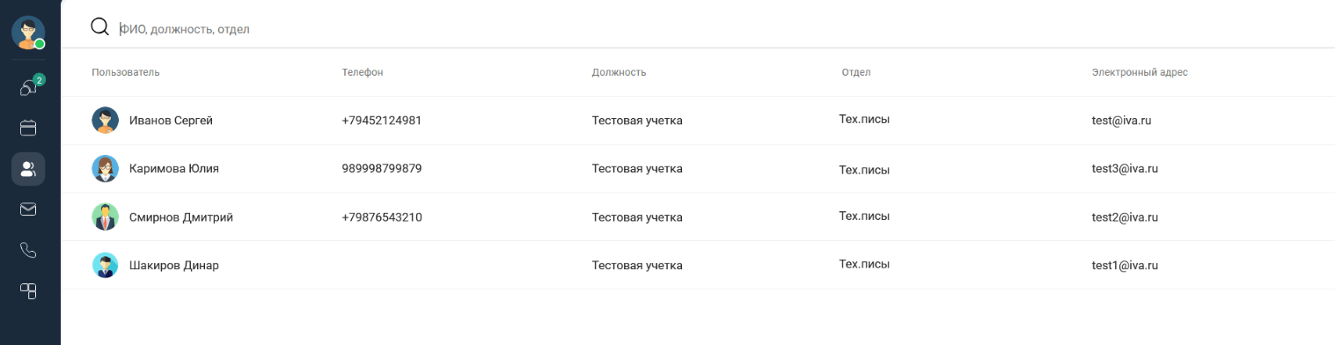Open the phone calls icon
Viewport: 1335px width, 345px height.
click(x=28, y=251)
